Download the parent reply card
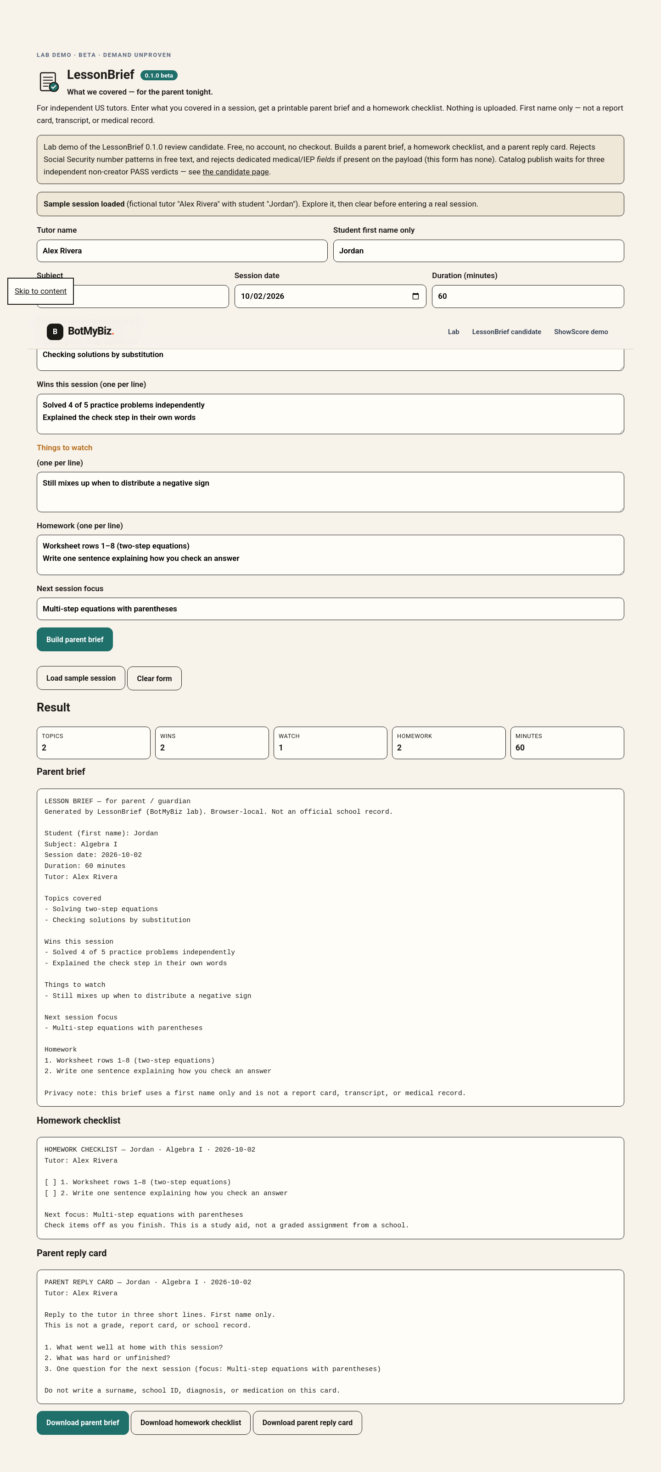This screenshot has height=1472, width=661. 308,1423
